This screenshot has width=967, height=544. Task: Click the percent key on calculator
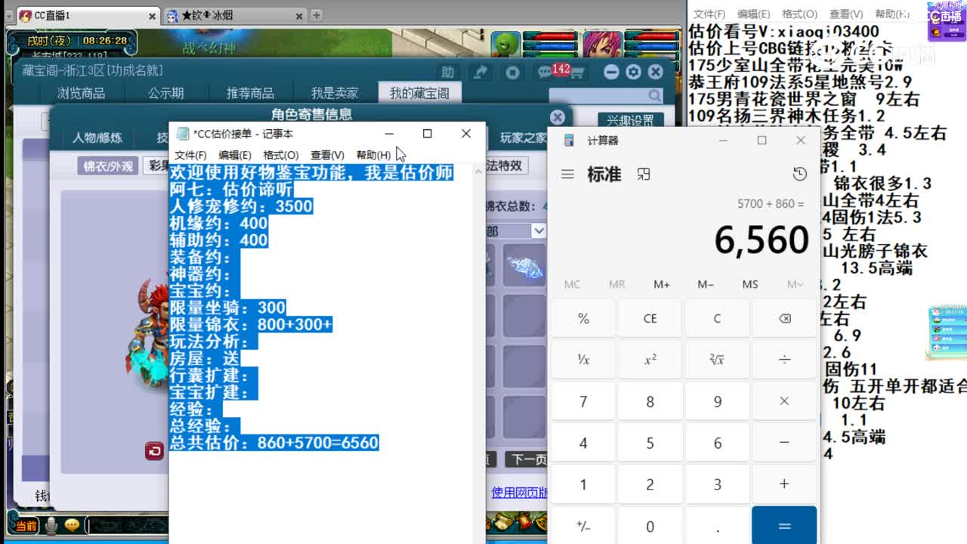pyautogui.click(x=583, y=318)
